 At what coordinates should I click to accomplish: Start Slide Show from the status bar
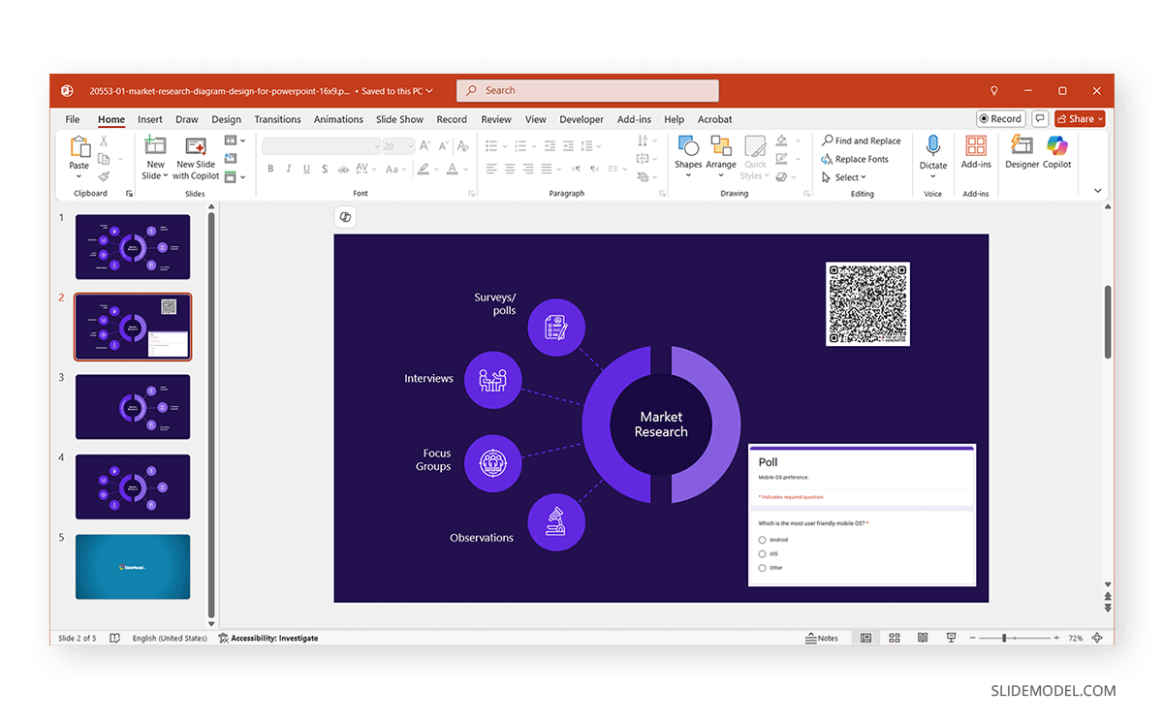point(951,638)
